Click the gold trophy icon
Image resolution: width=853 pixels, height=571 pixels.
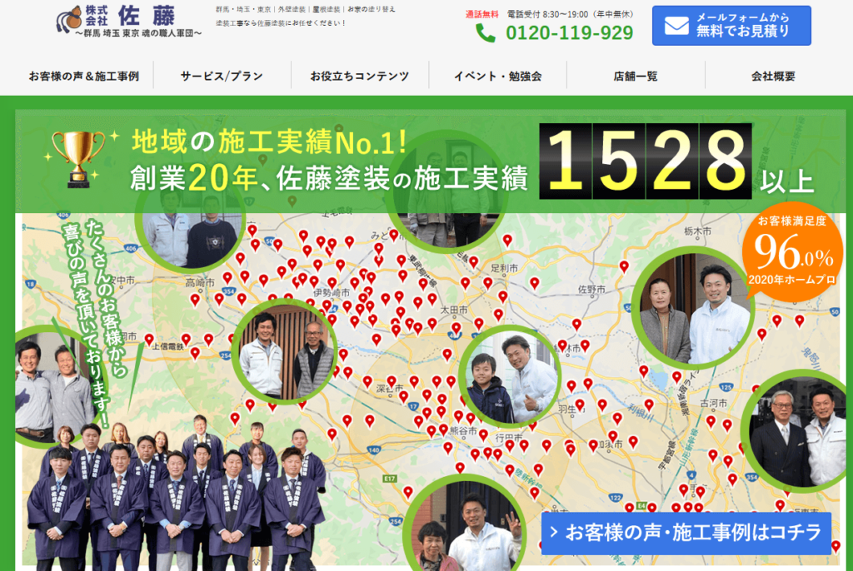coord(78,156)
